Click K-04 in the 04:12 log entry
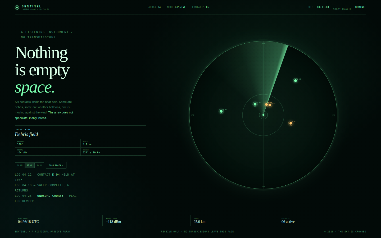 56,175
